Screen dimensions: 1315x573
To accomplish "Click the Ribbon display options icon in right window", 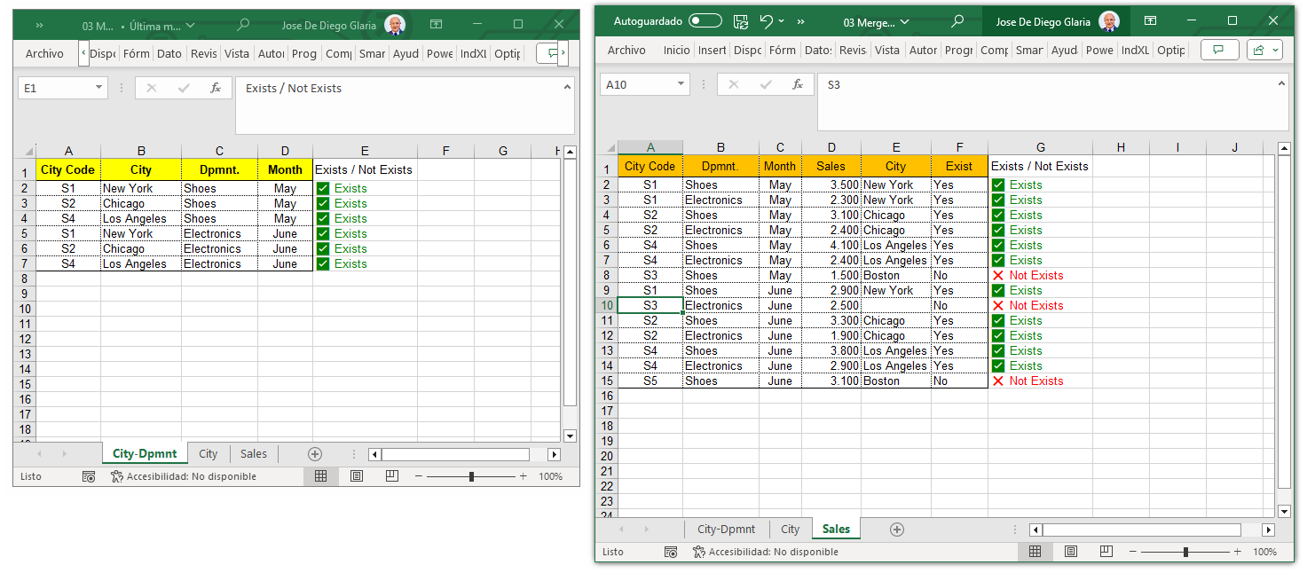I will click(x=1150, y=21).
